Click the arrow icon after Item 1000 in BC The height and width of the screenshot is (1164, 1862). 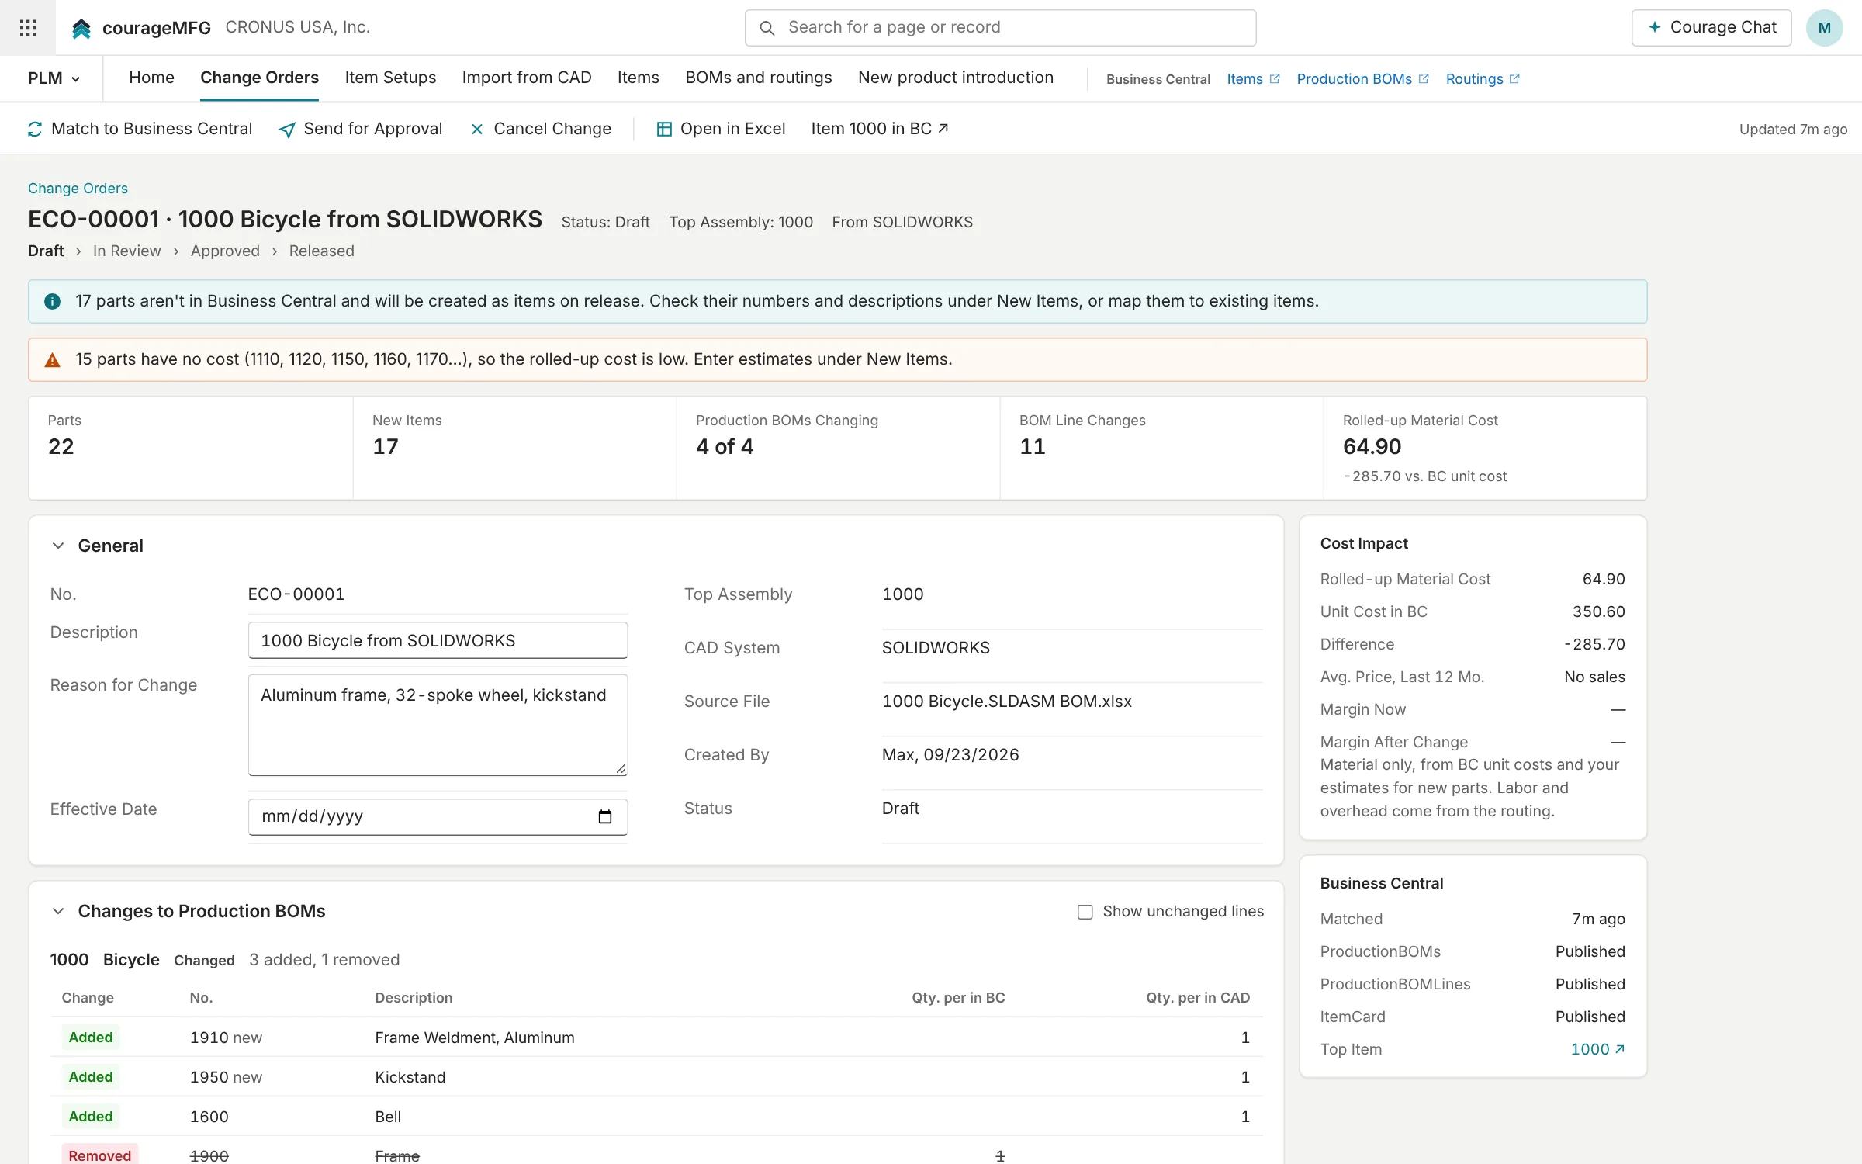tap(943, 128)
